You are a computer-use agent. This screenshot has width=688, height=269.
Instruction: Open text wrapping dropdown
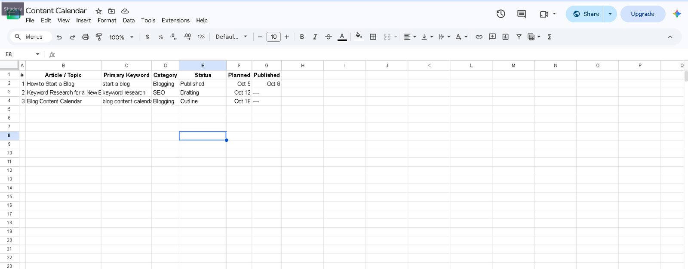[444, 37]
